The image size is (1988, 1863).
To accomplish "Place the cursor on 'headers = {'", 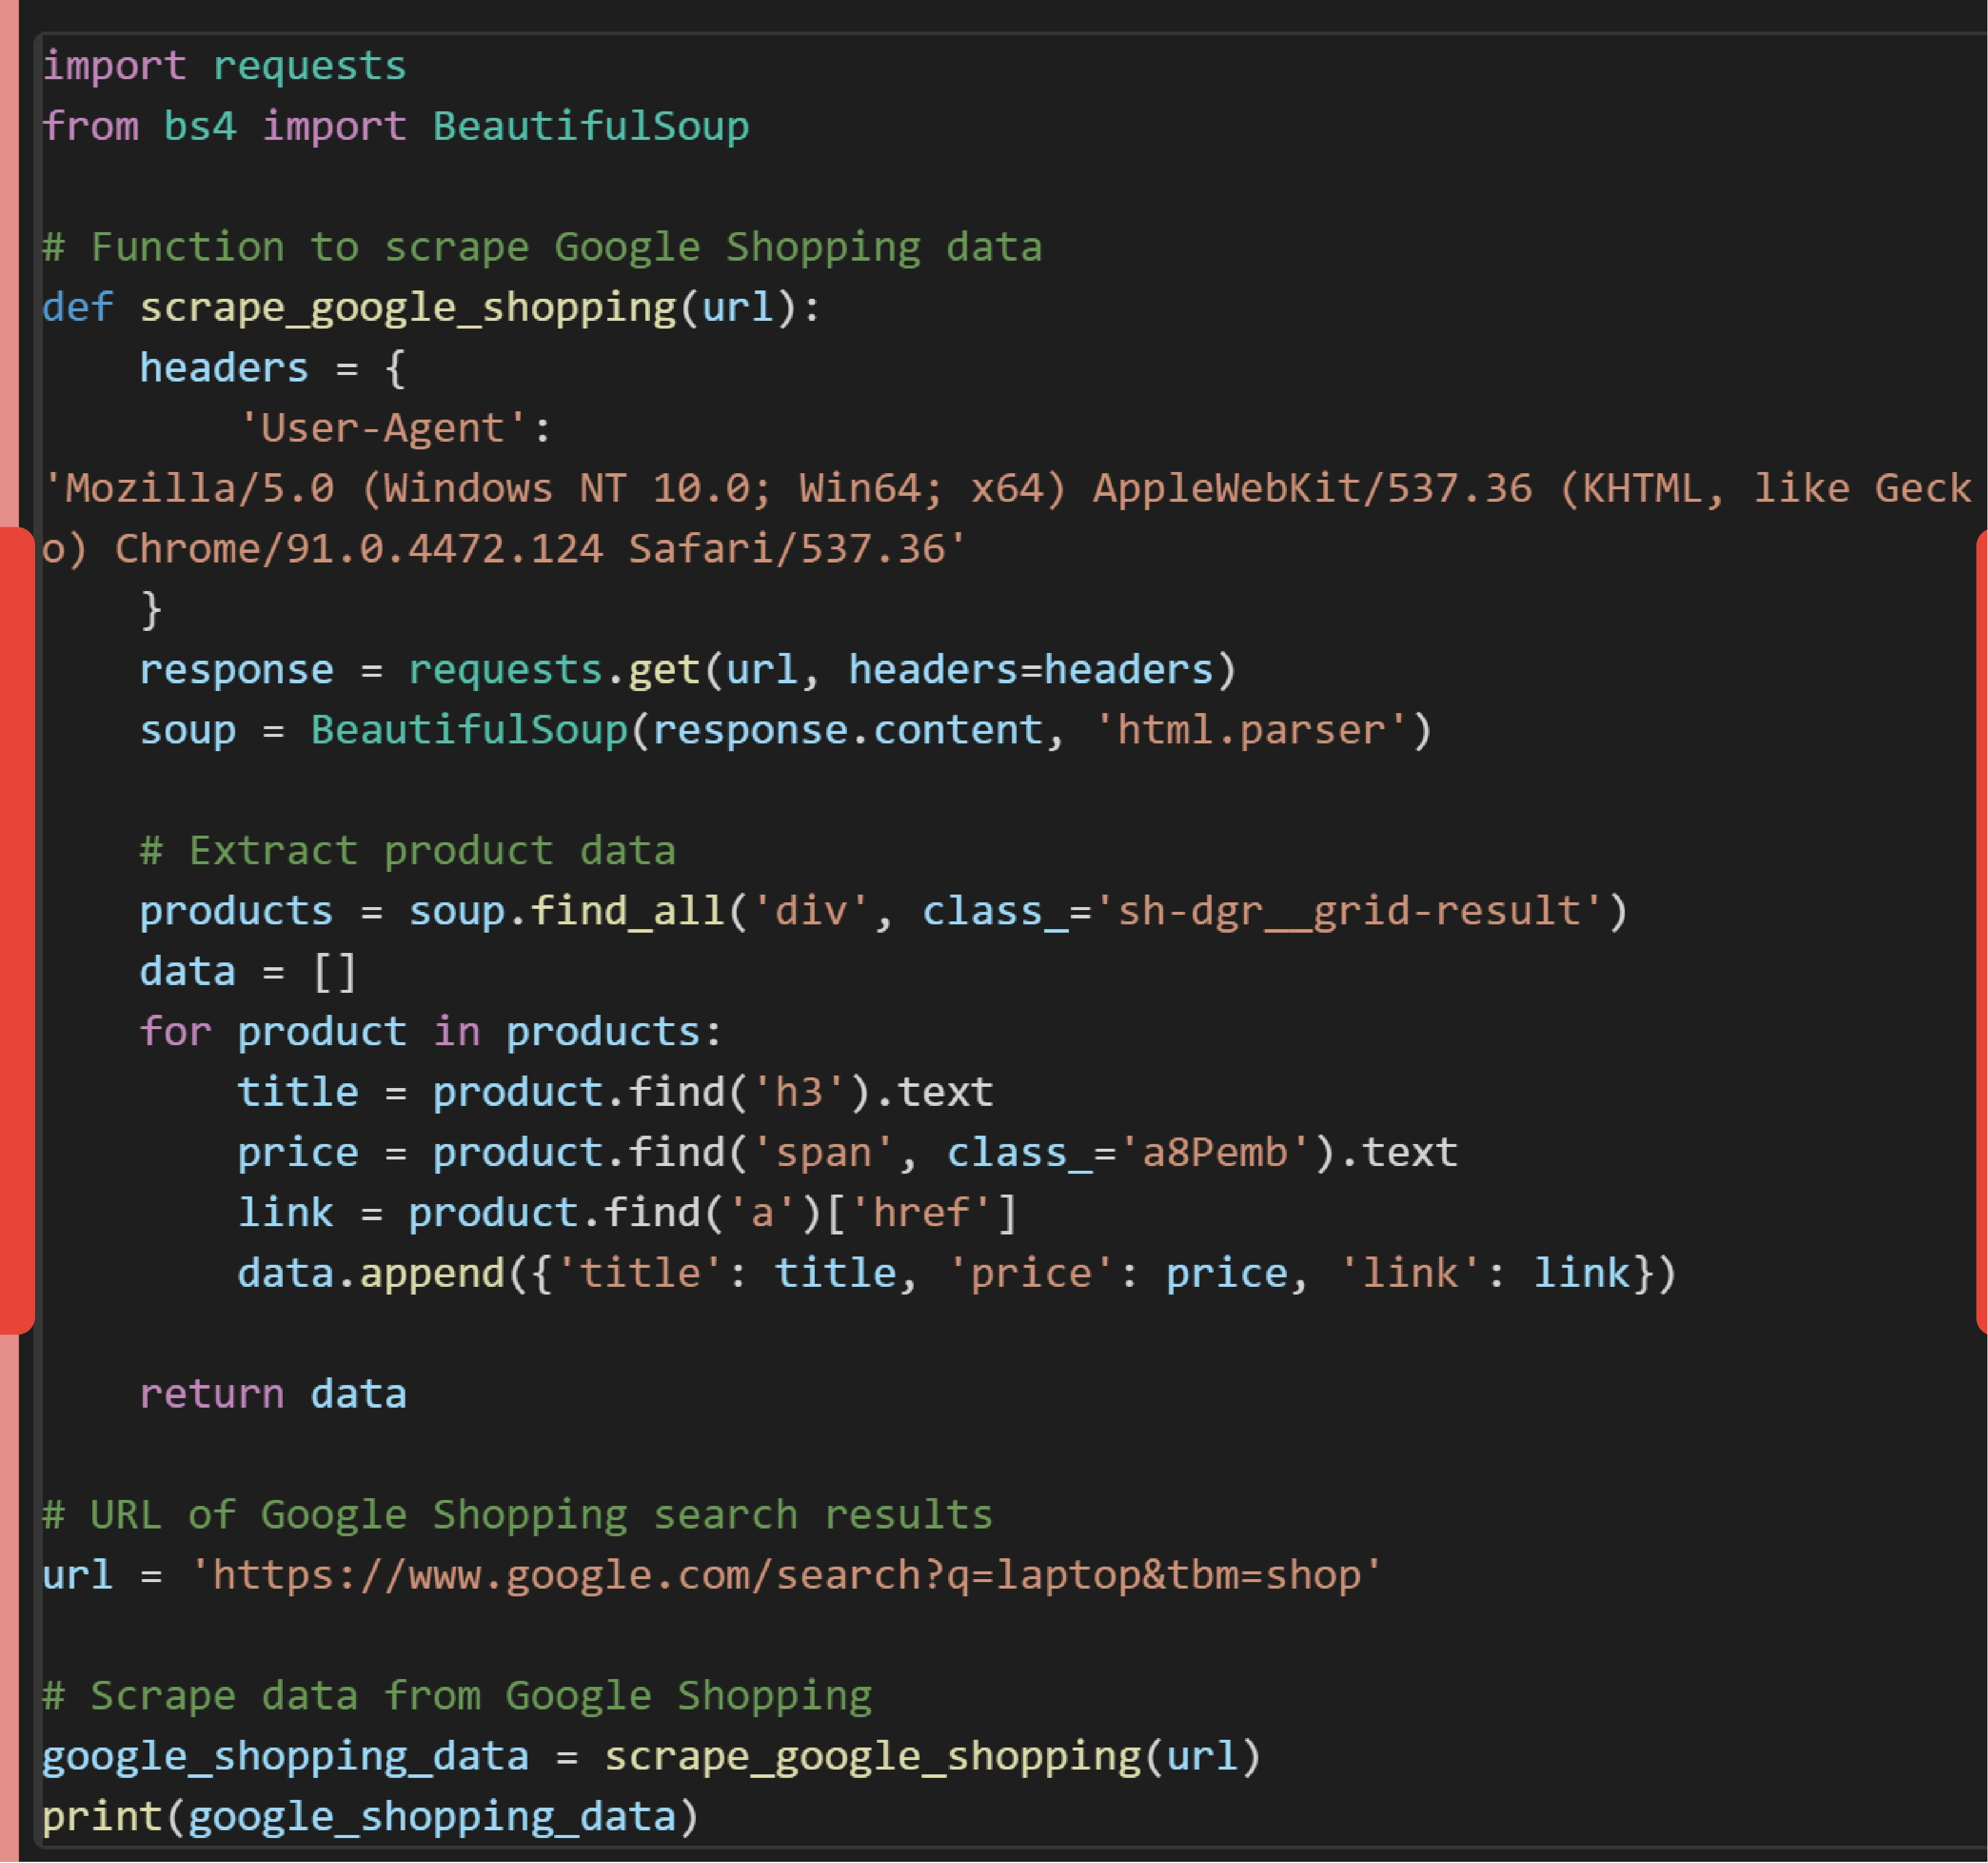I will (272, 369).
